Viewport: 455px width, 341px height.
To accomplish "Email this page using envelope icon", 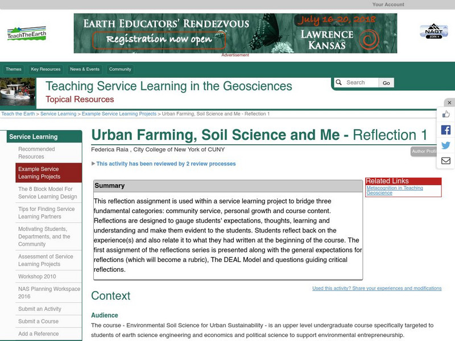I will coord(446,161).
